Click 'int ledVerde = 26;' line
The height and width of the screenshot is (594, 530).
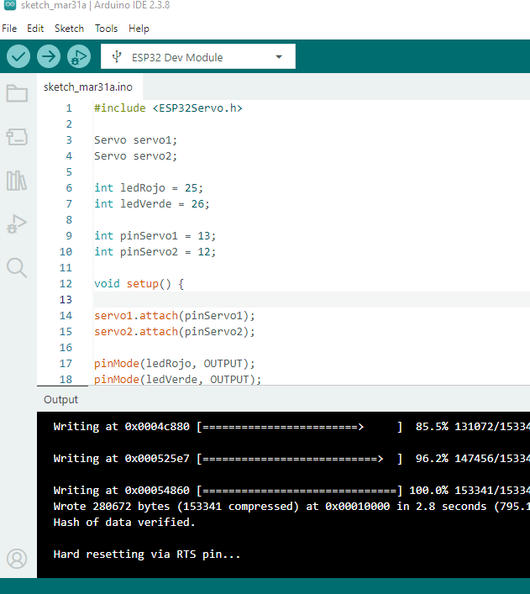point(152,204)
